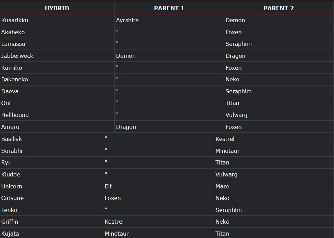Select Titan in the Oni row
The image size is (334, 238).
(232, 103)
